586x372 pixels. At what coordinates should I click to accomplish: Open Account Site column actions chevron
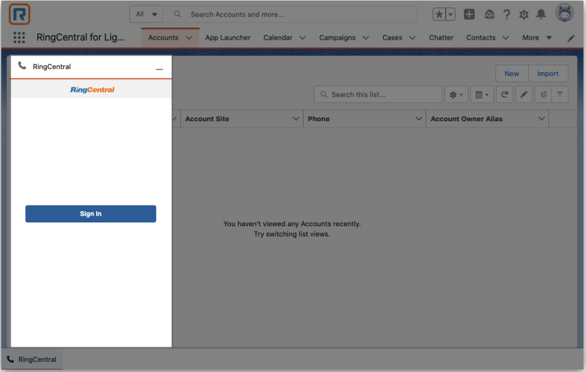click(296, 119)
